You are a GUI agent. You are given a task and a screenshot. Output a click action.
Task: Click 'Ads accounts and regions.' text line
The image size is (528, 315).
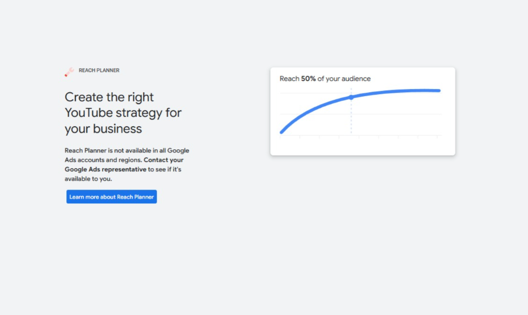tap(104, 160)
